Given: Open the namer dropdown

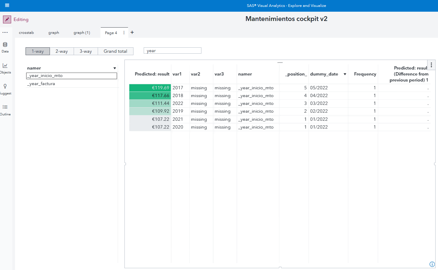Looking at the screenshot, I should pos(115,68).
